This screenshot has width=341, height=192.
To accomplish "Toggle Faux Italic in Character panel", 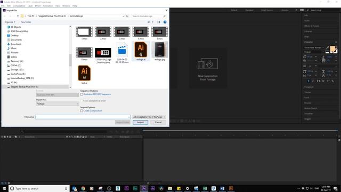I will 313,81.
